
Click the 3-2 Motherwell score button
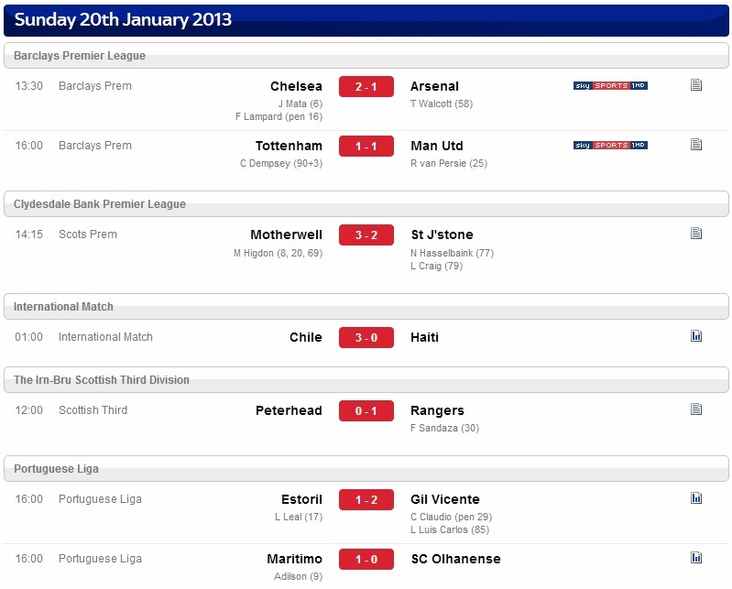click(x=366, y=235)
